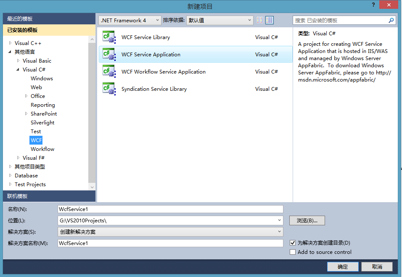Viewport: 402px width, 277px height.
Task: Expand the Test Projects tree node
Action: pyautogui.click(x=10, y=184)
